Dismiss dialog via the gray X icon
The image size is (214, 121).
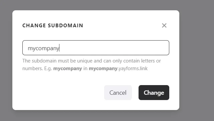[x=164, y=25]
